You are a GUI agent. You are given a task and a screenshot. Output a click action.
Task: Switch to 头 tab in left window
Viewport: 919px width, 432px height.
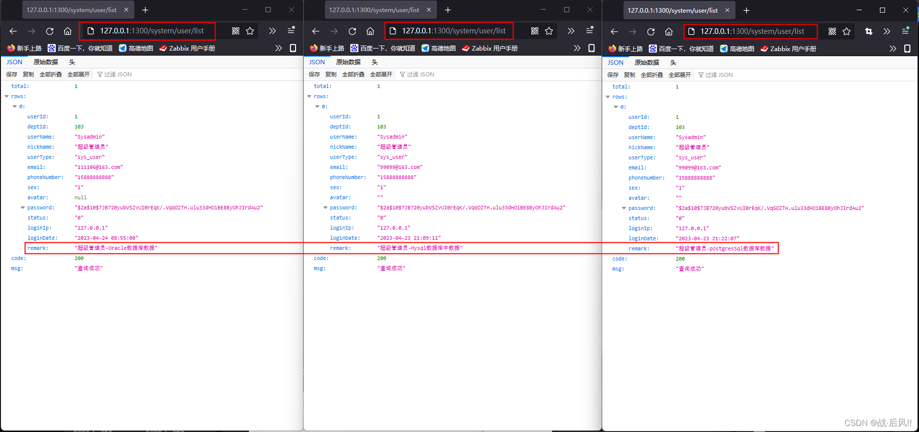tap(72, 62)
